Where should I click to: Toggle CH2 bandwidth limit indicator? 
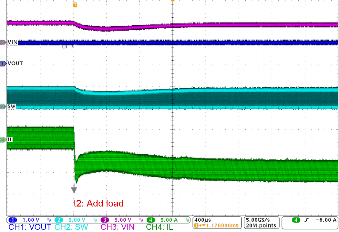click(95, 220)
